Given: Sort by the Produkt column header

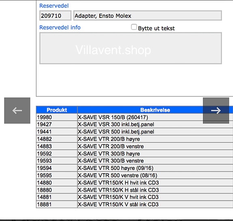Looking at the screenshot, I should click(x=57, y=110).
